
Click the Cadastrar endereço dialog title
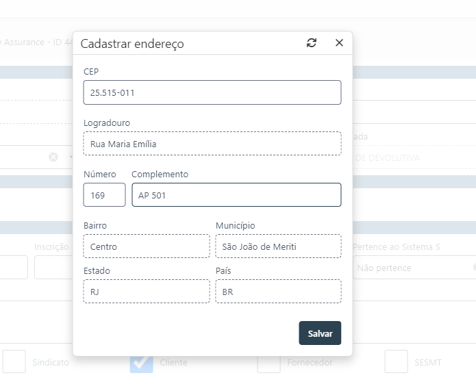pos(132,44)
